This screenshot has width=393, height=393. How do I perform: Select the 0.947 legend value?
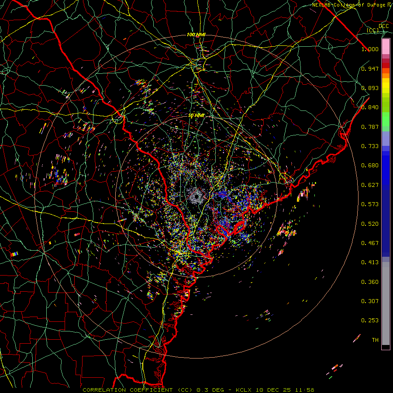(370, 69)
